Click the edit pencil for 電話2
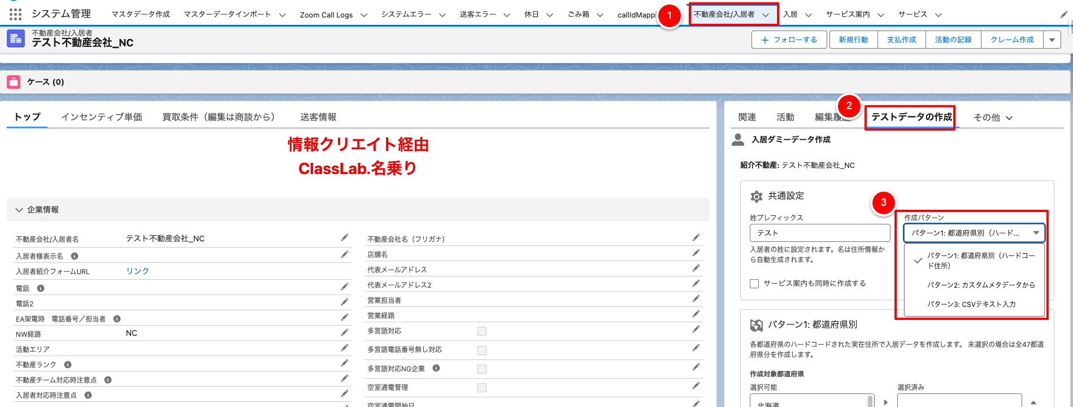The height and width of the screenshot is (407, 1073). tap(345, 302)
